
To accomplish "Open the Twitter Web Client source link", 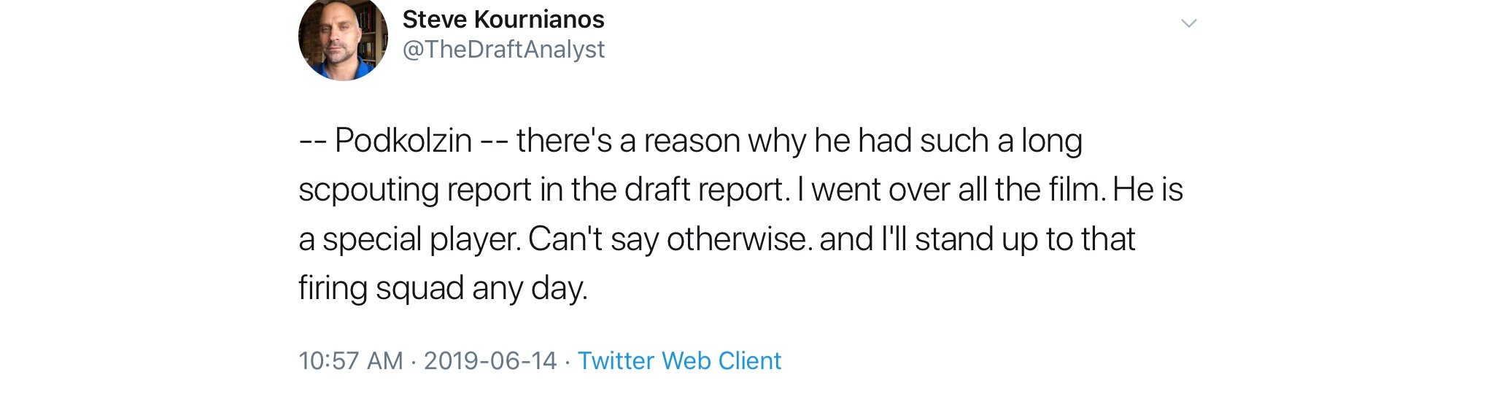I will [679, 360].
